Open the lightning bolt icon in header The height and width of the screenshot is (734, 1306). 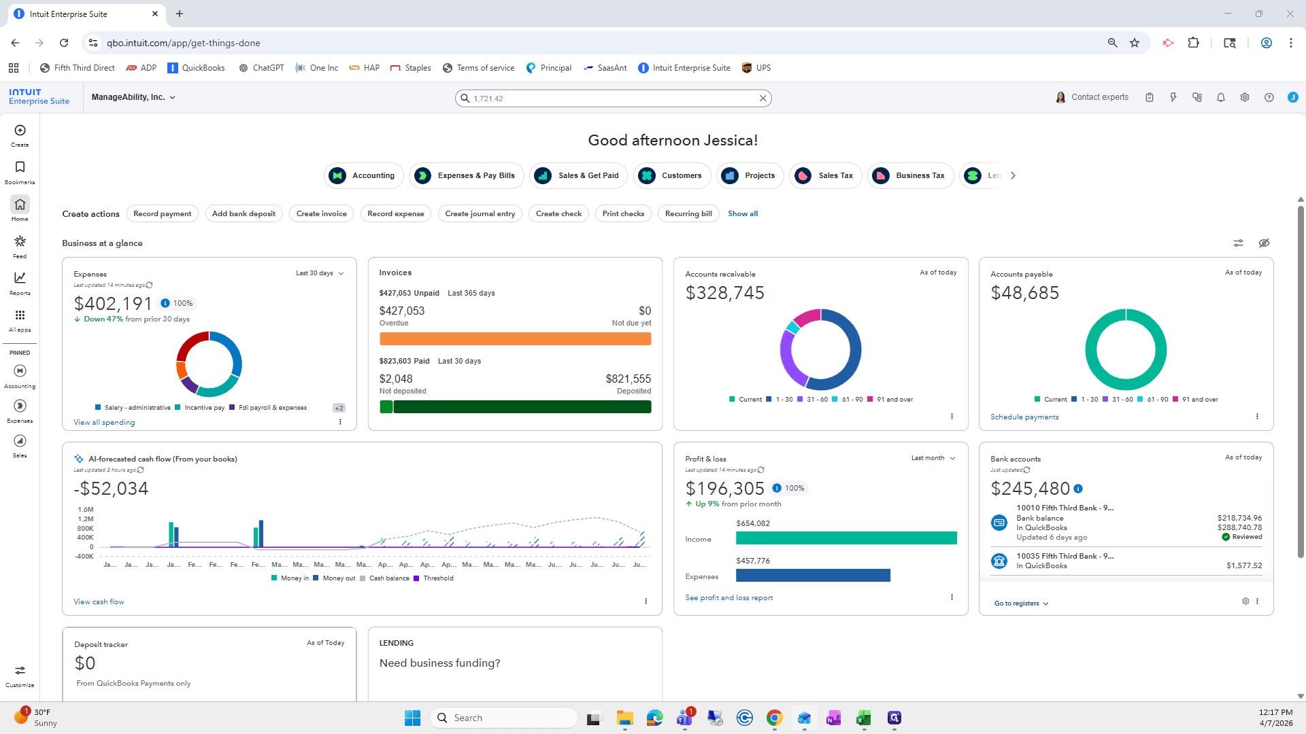(x=1173, y=97)
